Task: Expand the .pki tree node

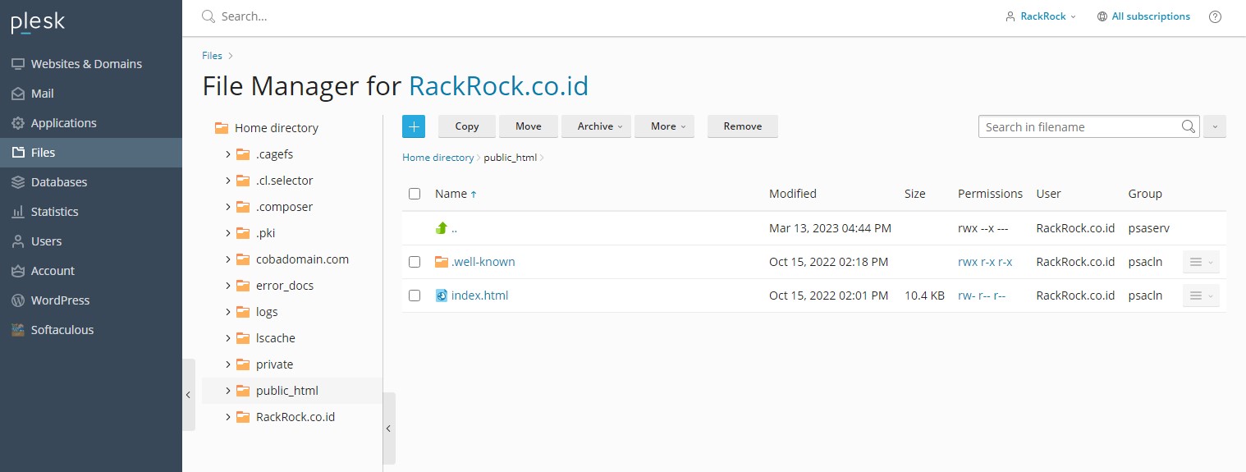Action: click(x=227, y=233)
